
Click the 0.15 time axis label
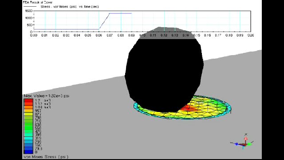[x=197, y=35]
